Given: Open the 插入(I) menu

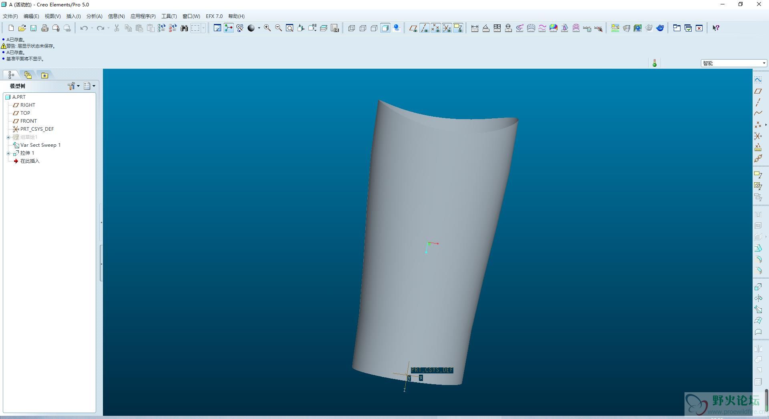Looking at the screenshot, I should (73, 16).
